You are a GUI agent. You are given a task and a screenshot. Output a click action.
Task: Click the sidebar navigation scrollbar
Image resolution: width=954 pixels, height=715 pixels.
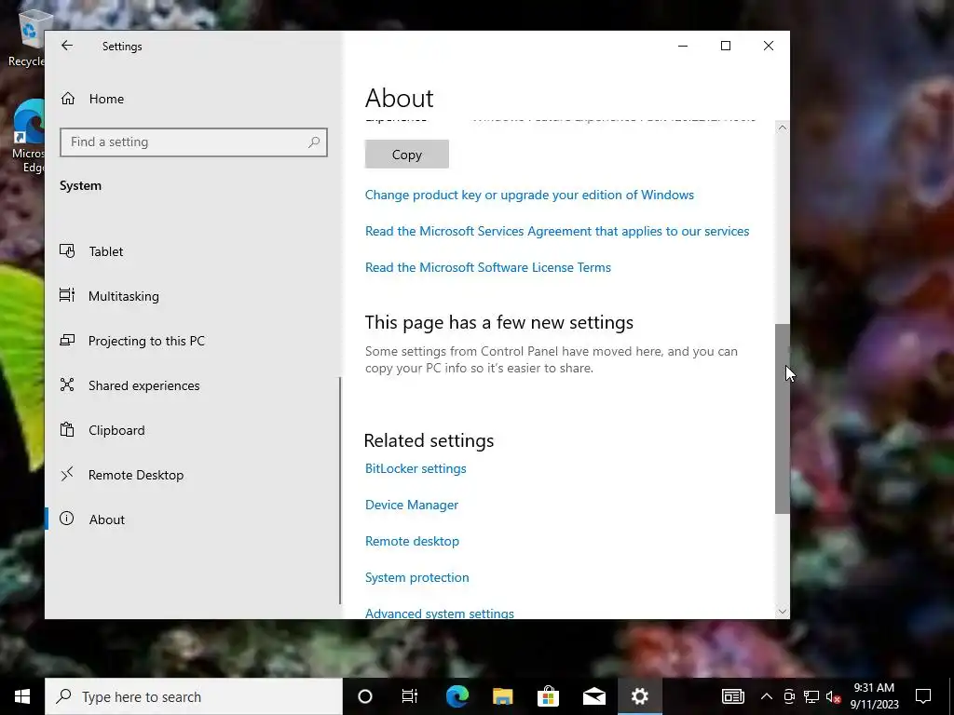tap(340, 491)
